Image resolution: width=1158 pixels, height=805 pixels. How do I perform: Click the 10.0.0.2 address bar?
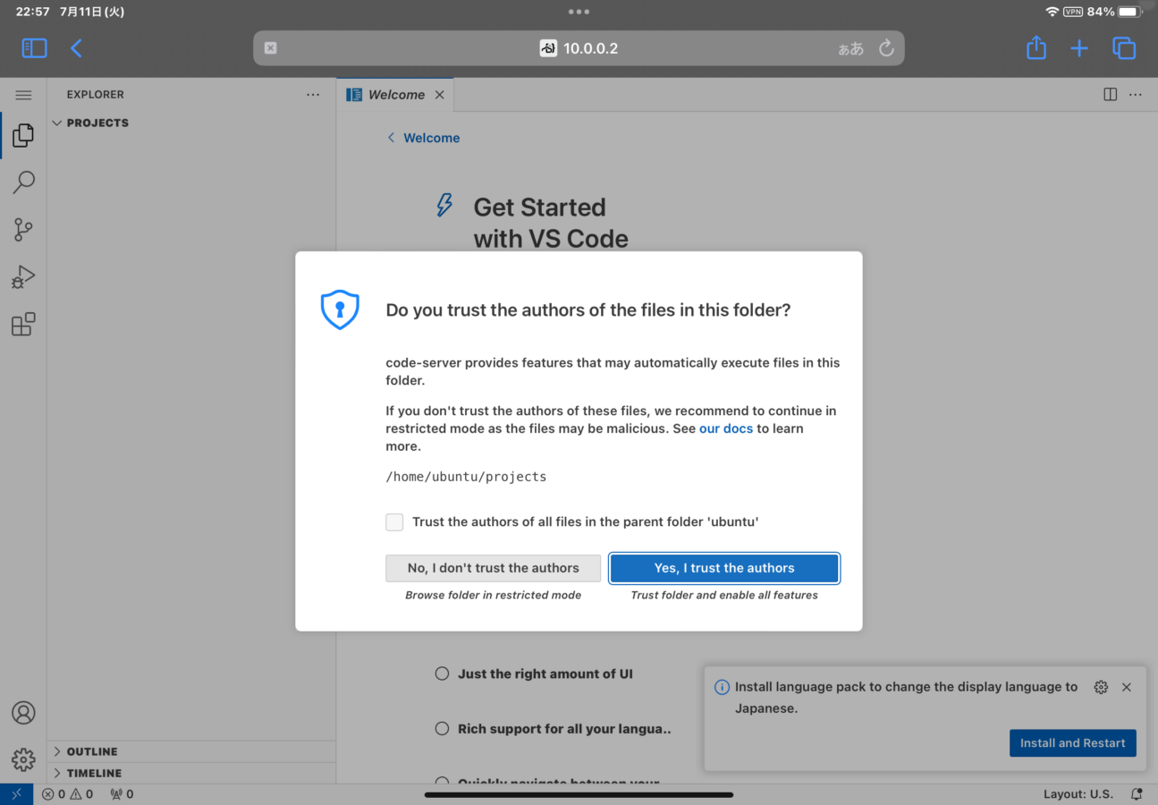point(579,48)
